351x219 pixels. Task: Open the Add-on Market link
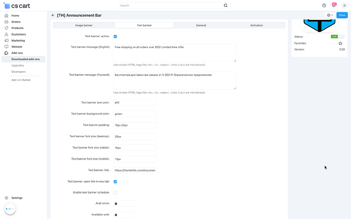(x=21, y=80)
